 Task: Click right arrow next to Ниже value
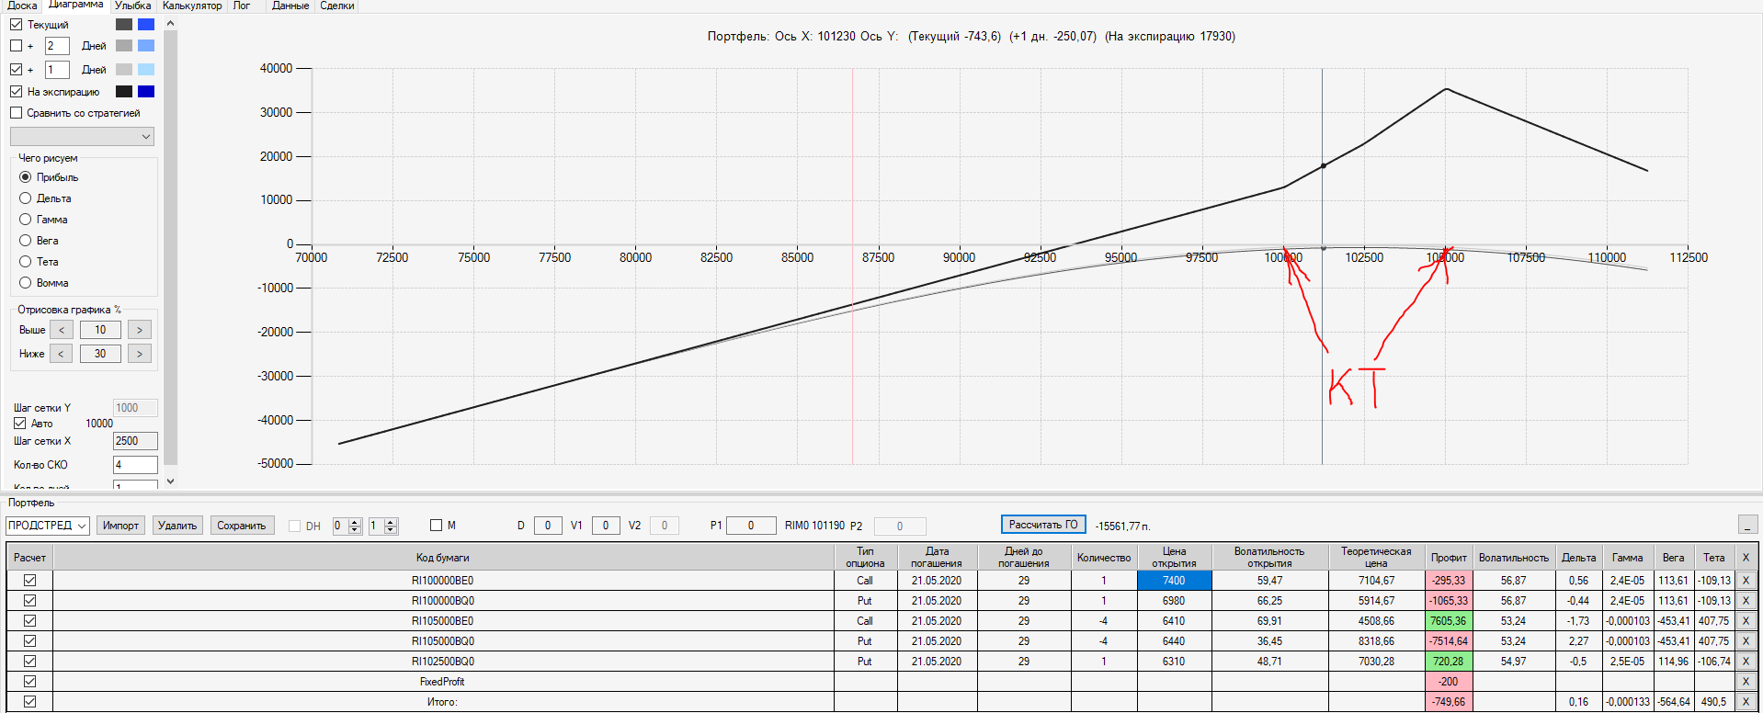pyautogui.click(x=140, y=354)
